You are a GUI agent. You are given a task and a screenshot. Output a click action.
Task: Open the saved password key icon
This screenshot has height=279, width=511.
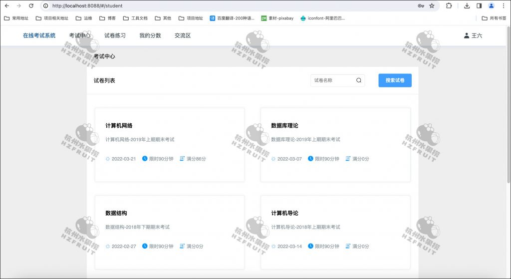tap(421, 6)
